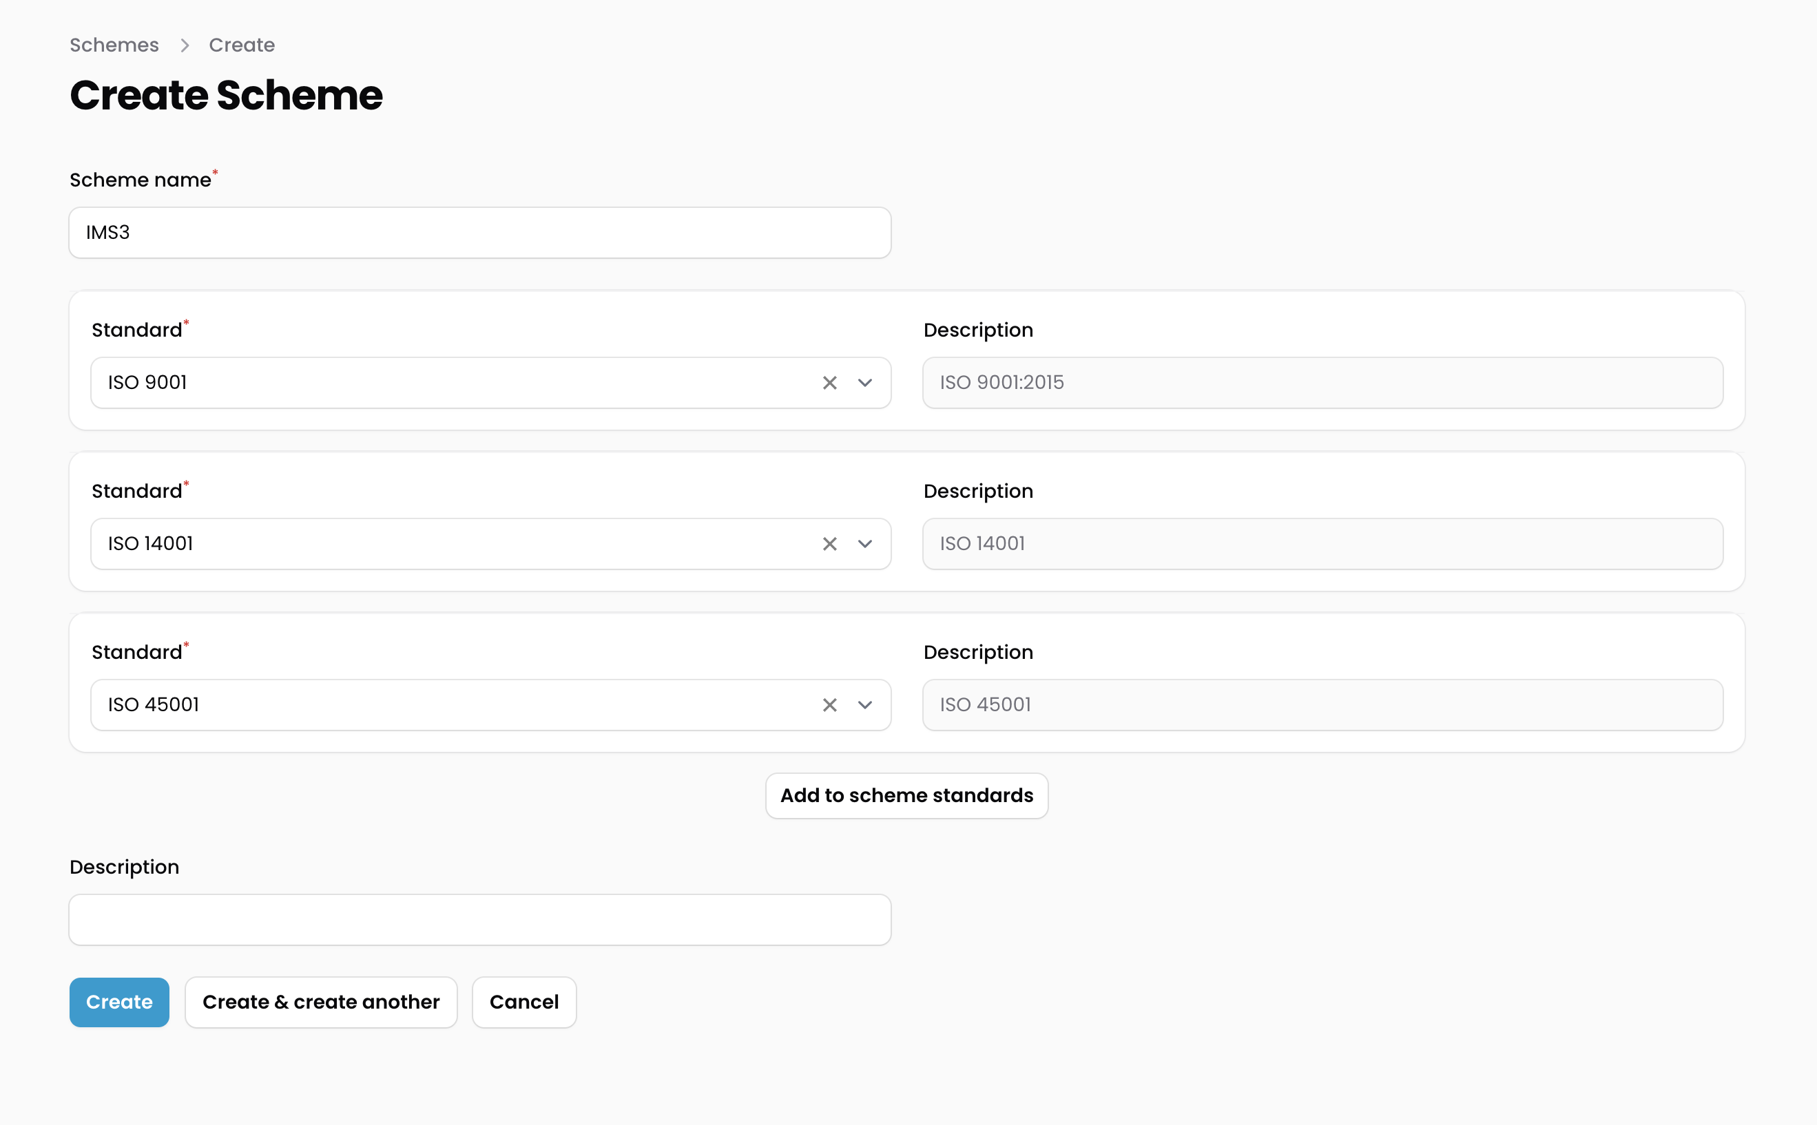The height and width of the screenshot is (1125, 1817).
Task: Cancel the scheme creation
Action: point(523,1002)
